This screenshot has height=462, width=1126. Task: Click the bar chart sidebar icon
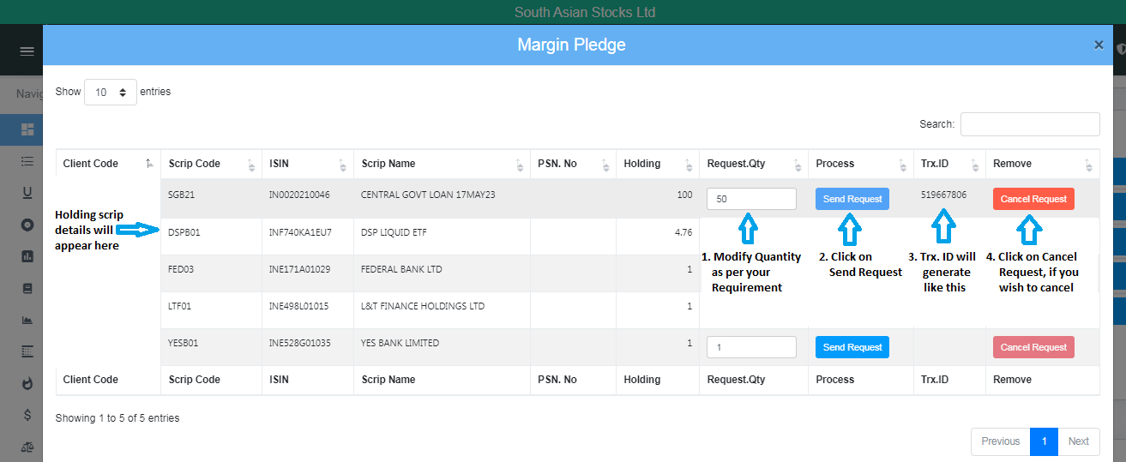[27, 256]
